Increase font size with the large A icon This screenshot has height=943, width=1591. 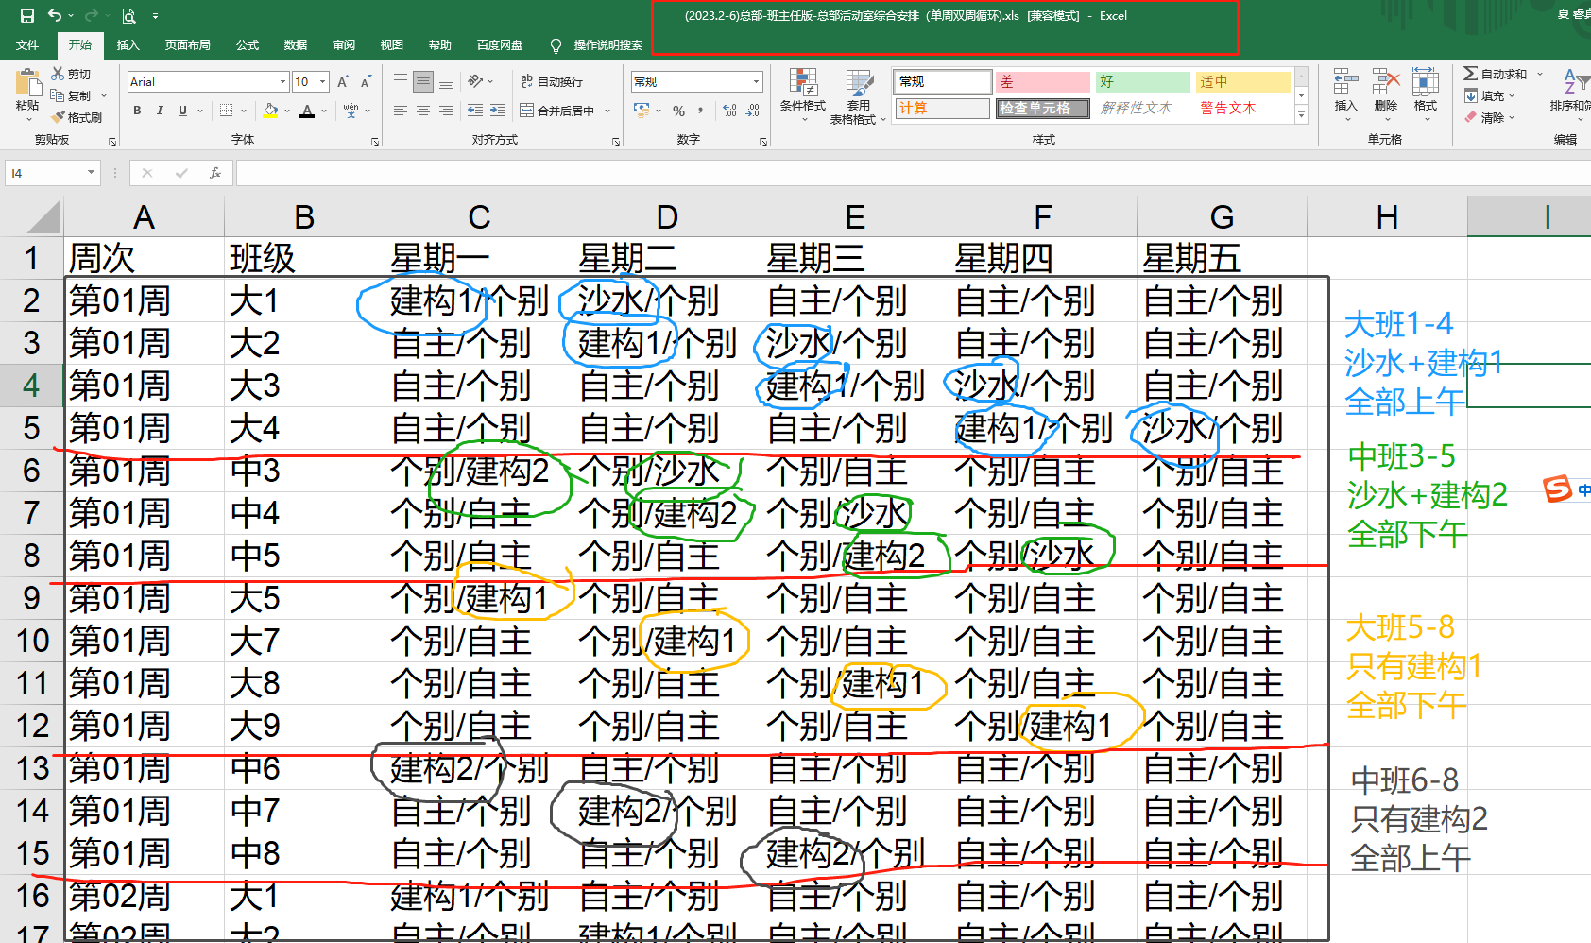pyautogui.click(x=343, y=82)
